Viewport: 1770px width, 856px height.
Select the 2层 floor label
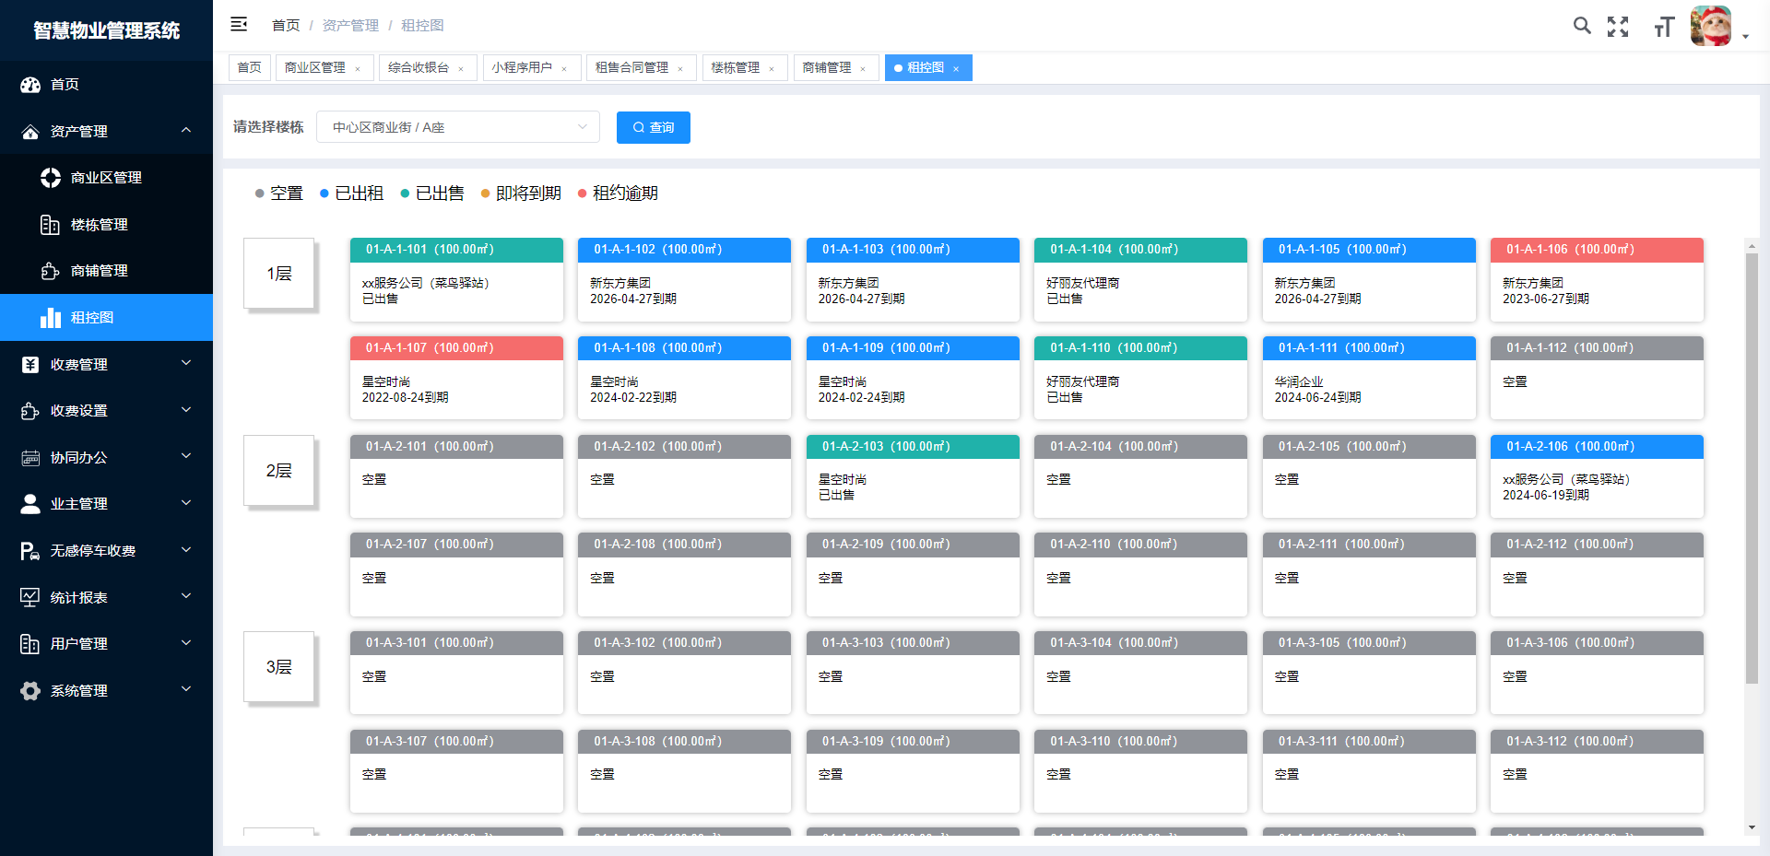click(x=279, y=471)
